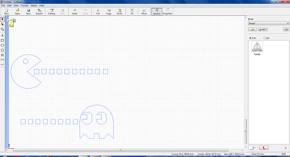Viewport: 290px width, 157px height.
Task: Click the Center 129.4, 127.0 mm status
Action: [x=209, y=154]
